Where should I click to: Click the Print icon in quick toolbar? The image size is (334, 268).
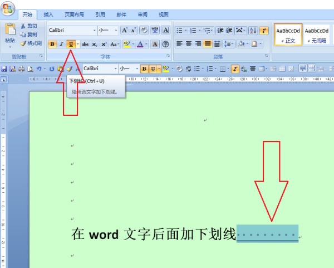(21, 69)
